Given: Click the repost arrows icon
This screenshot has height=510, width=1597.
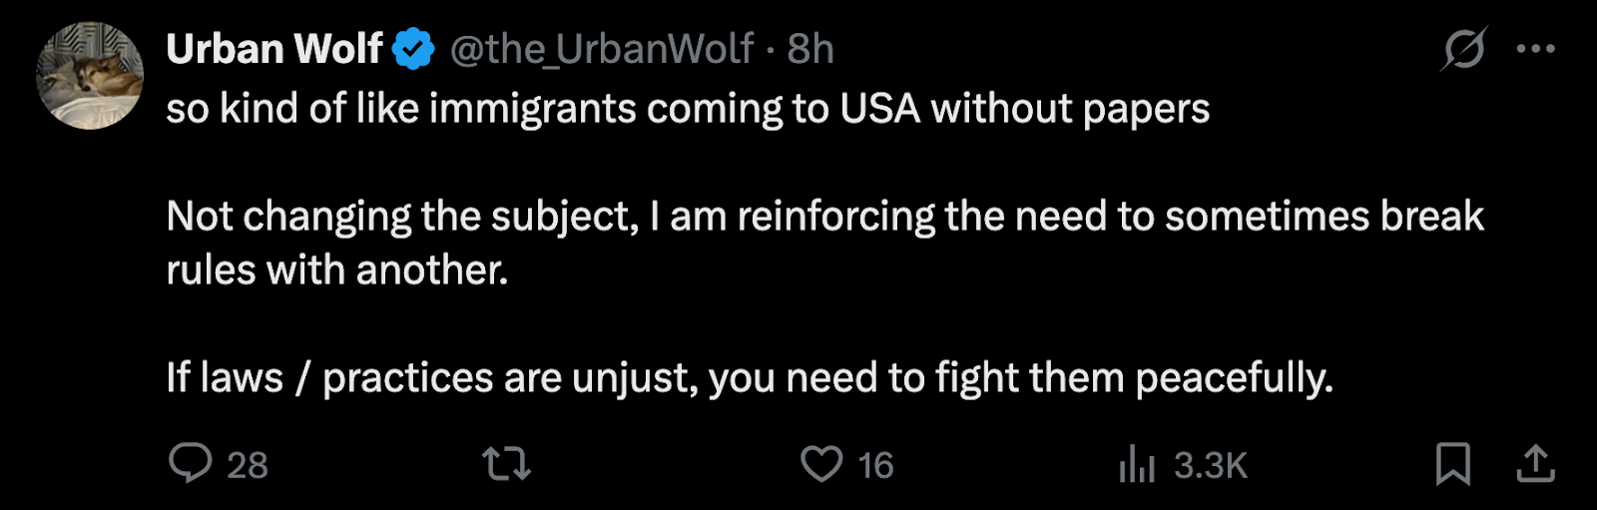Looking at the screenshot, I should 506,464.
